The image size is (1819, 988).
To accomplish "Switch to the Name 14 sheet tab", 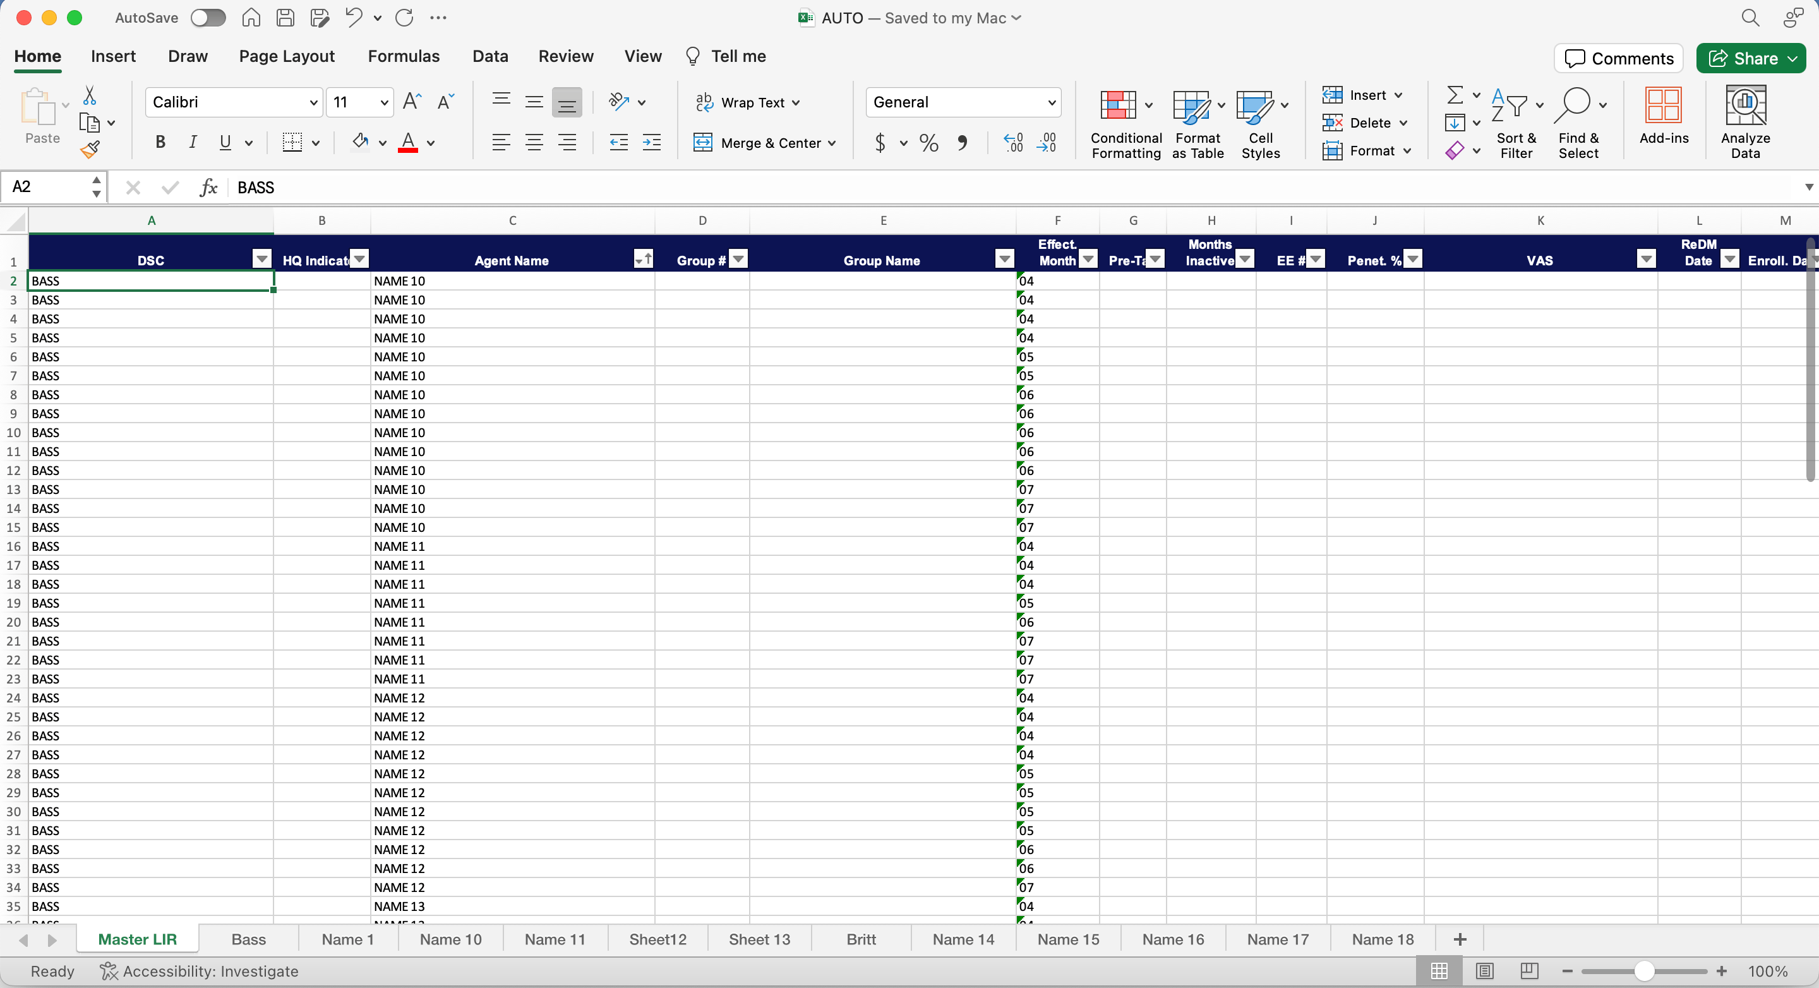I will [x=963, y=939].
